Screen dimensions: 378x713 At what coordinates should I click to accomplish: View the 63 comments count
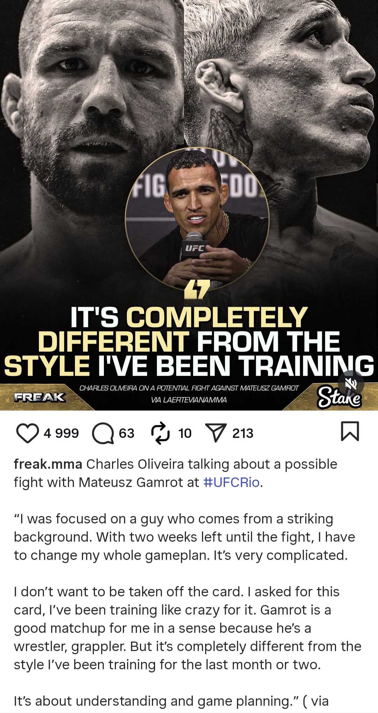pos(127,433)
